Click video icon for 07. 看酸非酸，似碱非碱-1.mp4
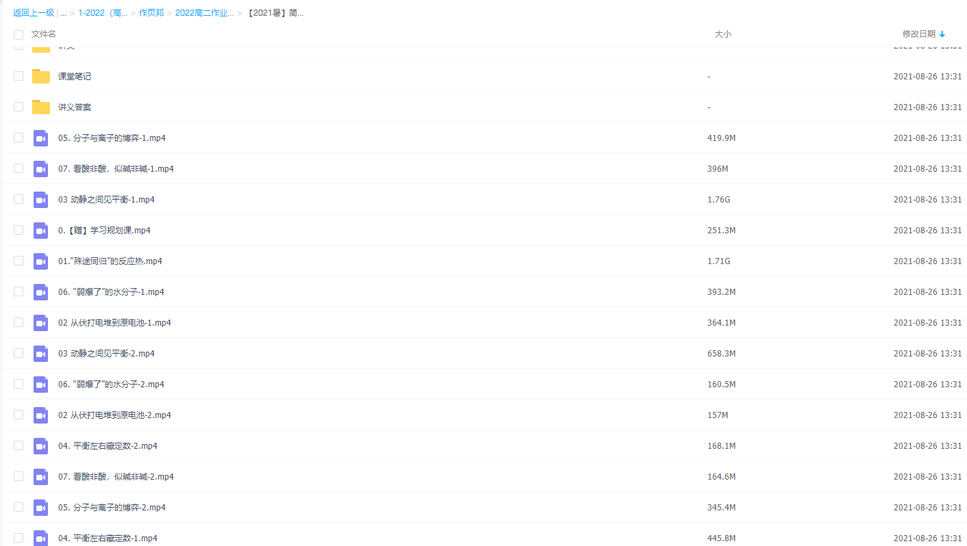 pos(41,169)
